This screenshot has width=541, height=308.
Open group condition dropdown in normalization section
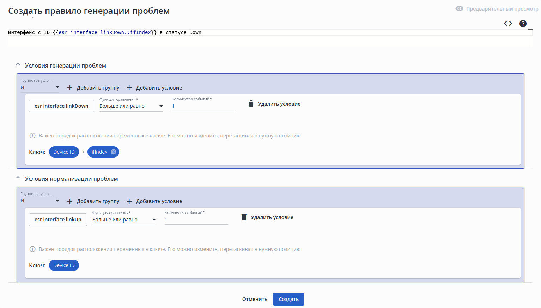pos(40,201)
